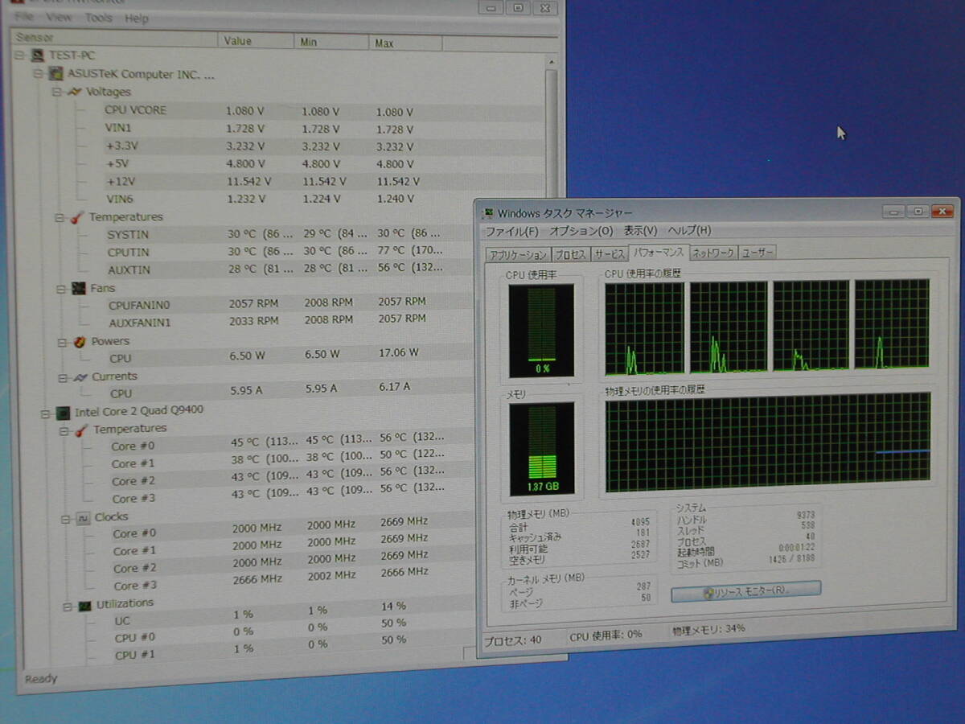Open the オプション(O) menu
The image size is (965, 724).
[581, 231]
